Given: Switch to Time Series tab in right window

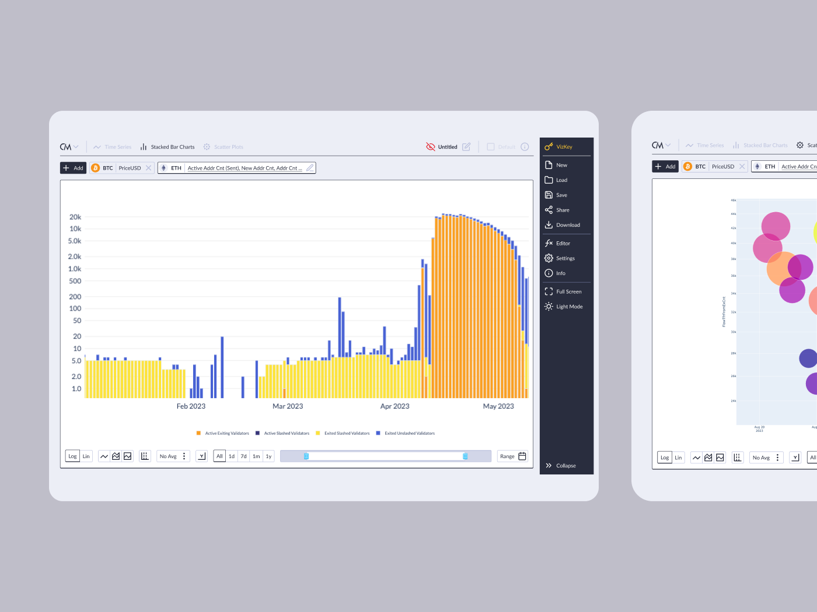Looking at the screenshot, I should click(x=704, y=145).
